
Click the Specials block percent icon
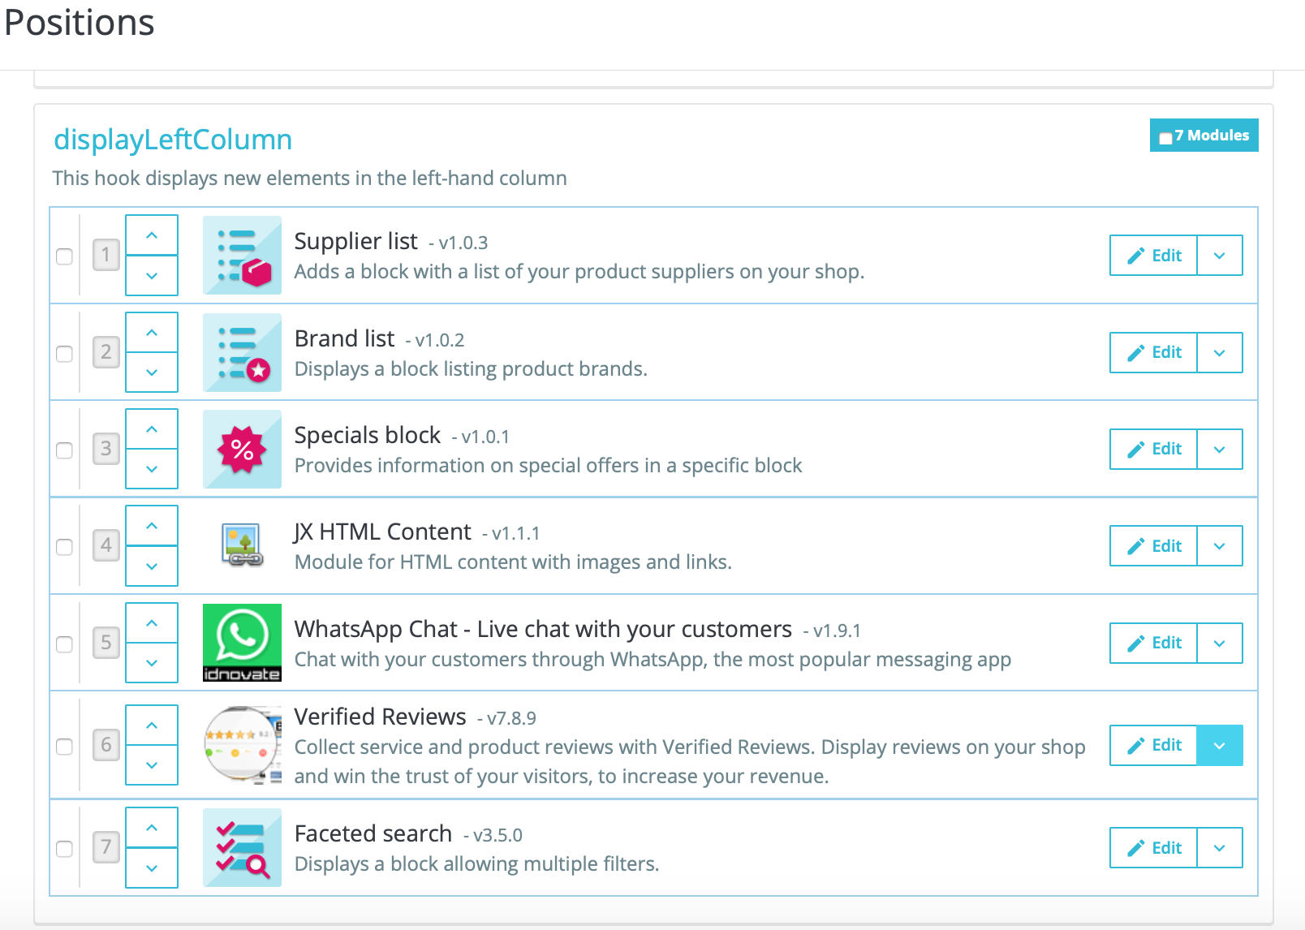[242, 449]
